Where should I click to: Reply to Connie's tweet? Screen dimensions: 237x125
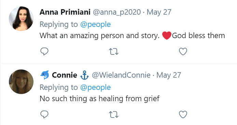[x=44, y=114]
